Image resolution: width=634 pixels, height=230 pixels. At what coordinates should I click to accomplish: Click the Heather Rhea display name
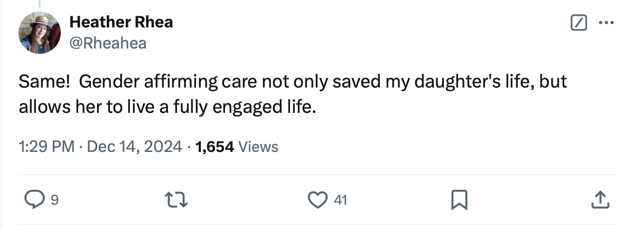click(121, 22)
